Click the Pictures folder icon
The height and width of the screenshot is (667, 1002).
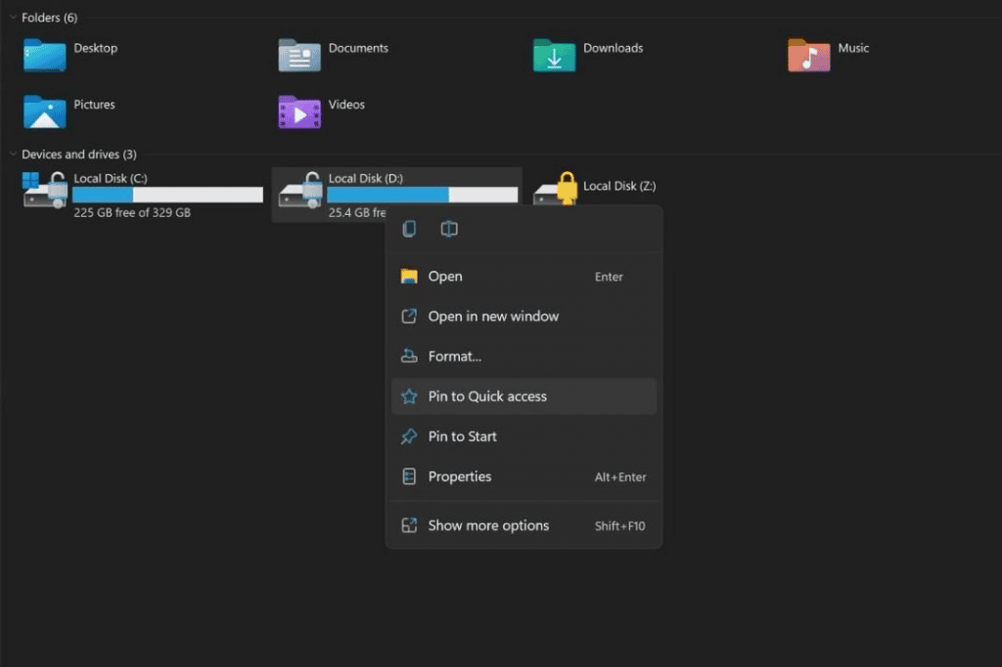pos(45,111)
